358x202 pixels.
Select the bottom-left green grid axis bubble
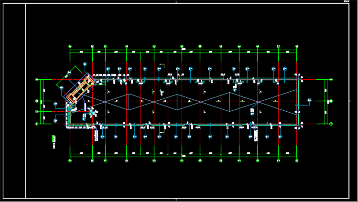point(70,161)
